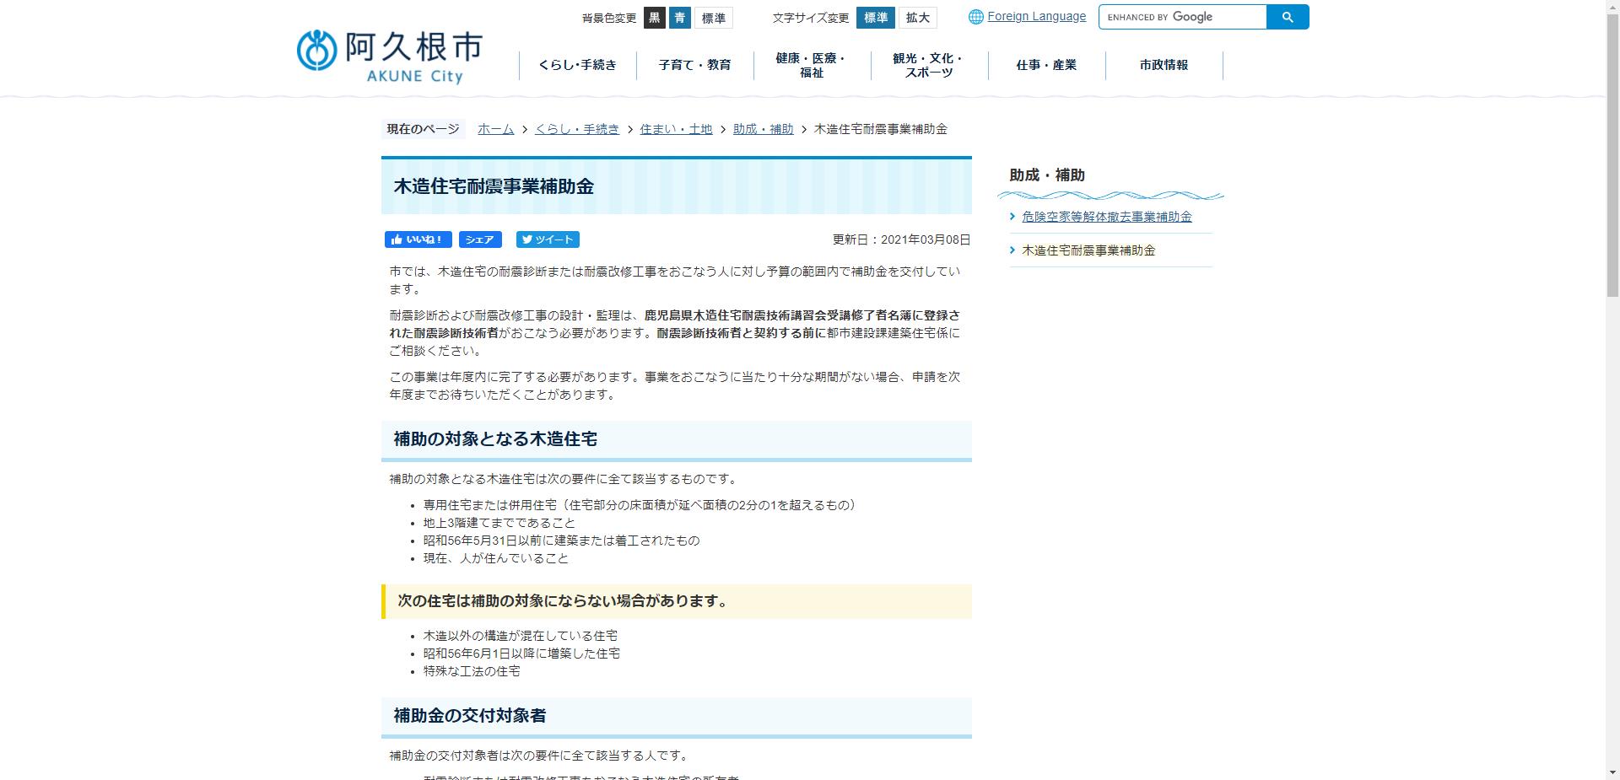Enlarge text size with 拡大
1620x780 pixels.
(917, 17)
